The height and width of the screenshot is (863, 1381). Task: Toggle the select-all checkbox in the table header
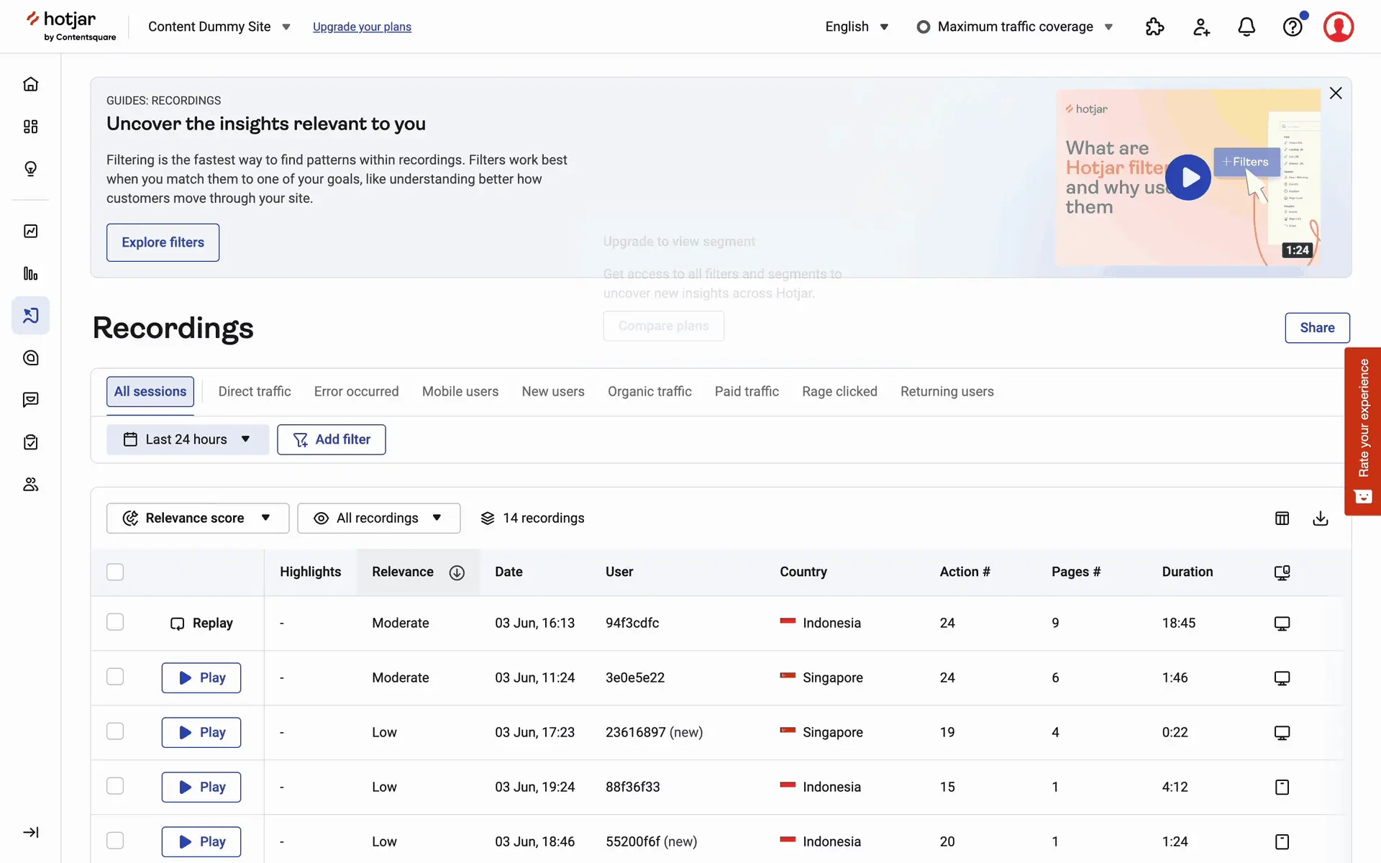tap(115, 572)
